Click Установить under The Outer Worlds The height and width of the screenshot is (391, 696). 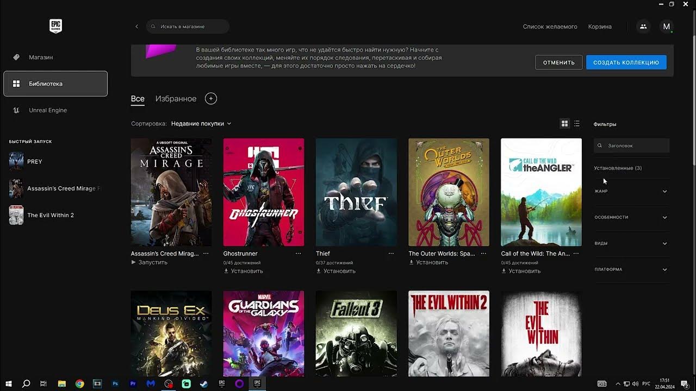coord(428,262)
